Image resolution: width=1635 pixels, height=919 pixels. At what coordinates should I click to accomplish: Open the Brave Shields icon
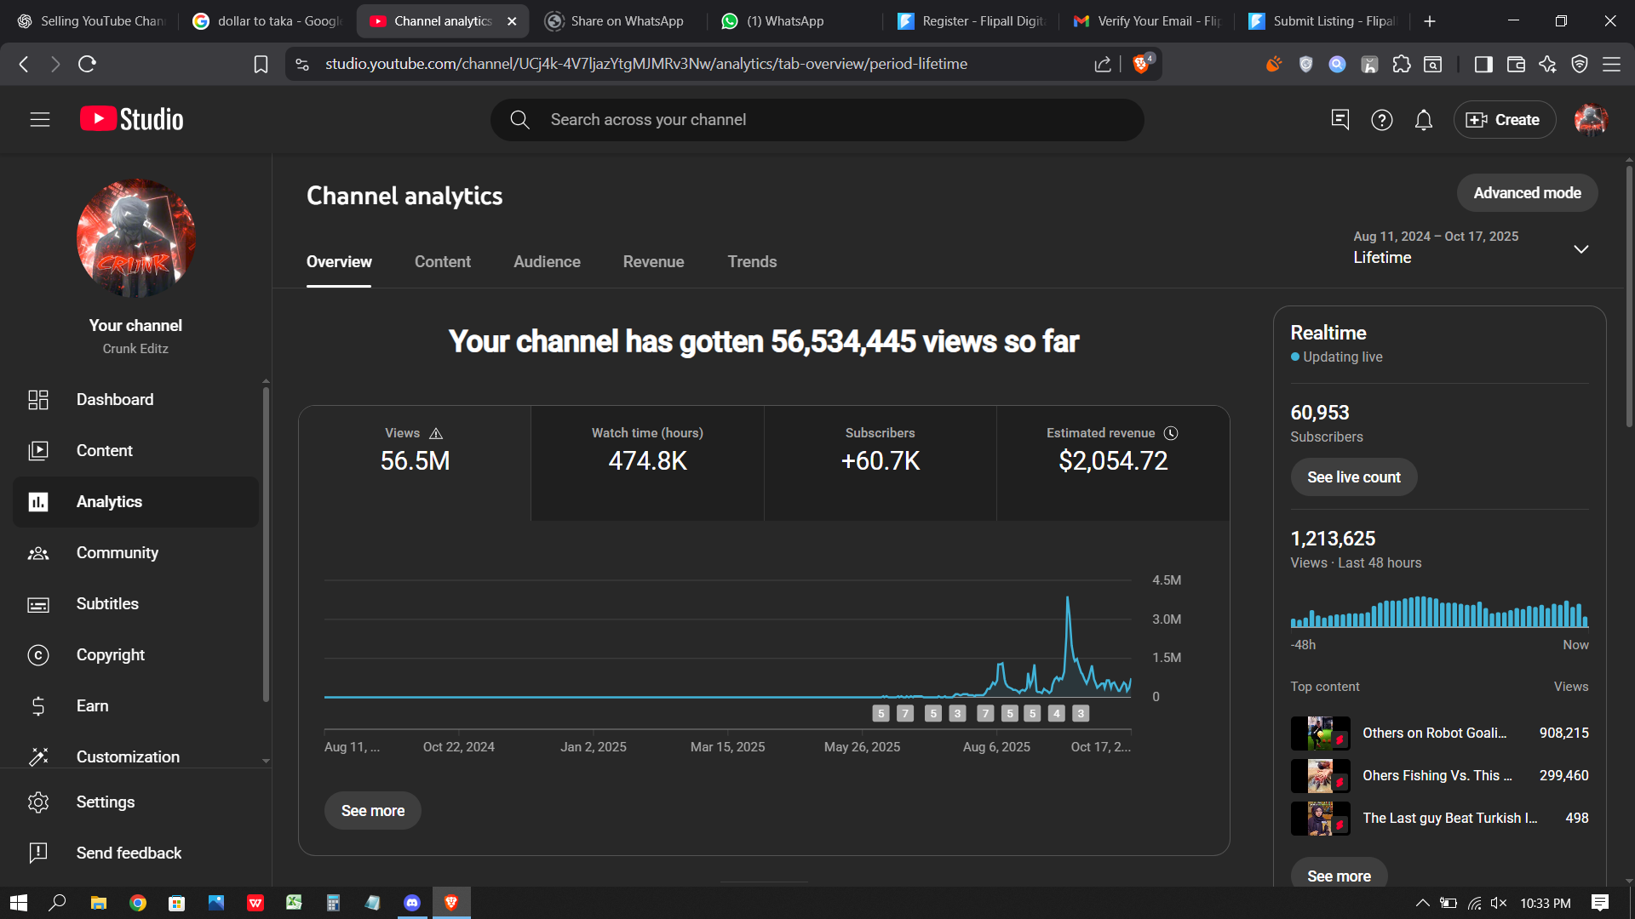coord(1141,64)
